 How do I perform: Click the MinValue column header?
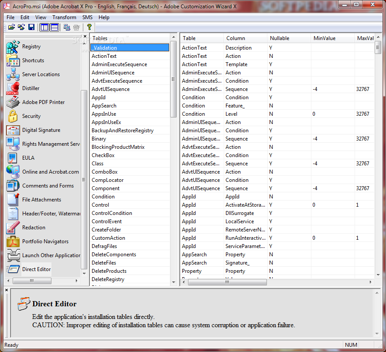point(332,38)
